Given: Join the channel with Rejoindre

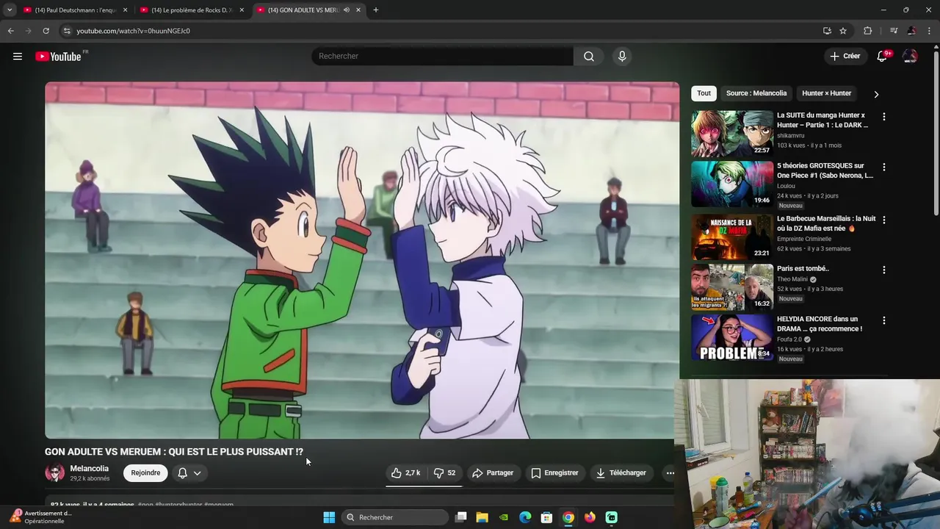Looking at the screenshot, I should tap(145, 473).
